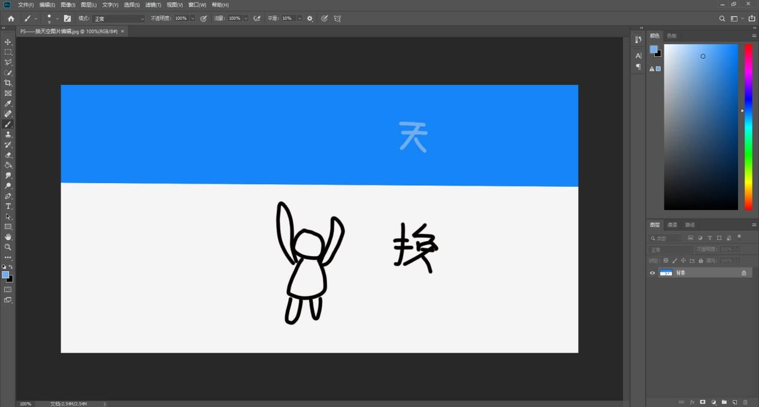
Task: Click the Home icon in options bar
Action: pyautogui.click(x=10, y=19)
